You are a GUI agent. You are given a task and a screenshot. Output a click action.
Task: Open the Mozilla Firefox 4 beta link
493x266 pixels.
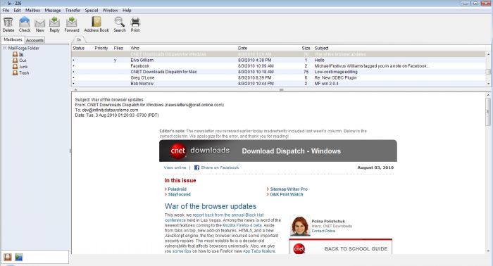click(x=242, y=225)
